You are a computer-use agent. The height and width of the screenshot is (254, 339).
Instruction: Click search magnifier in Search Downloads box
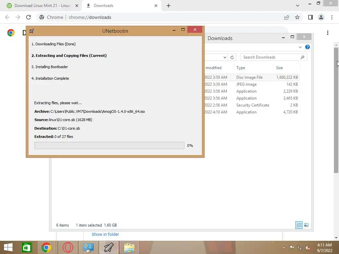click(x=303, y=57)
